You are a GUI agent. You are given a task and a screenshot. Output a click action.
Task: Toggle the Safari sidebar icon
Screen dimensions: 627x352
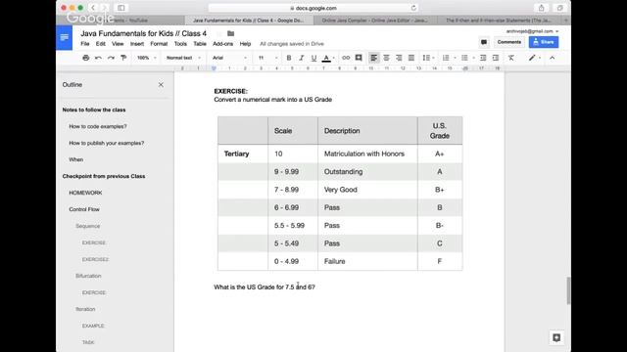tap(121, 8)
